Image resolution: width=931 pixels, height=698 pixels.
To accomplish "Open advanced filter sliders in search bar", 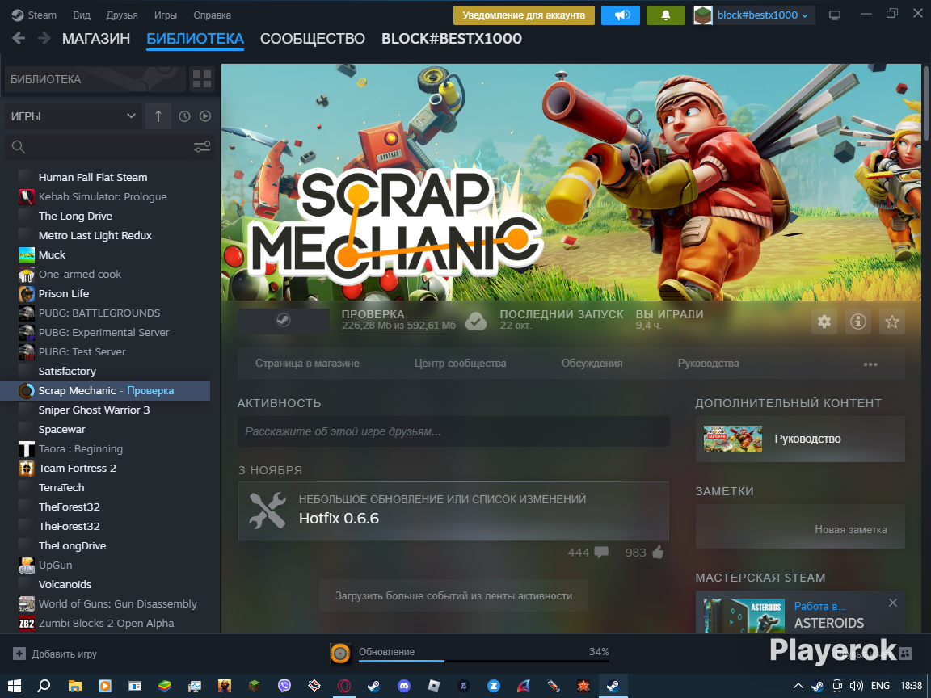I will pyautogui.click(x=202, y=146).
